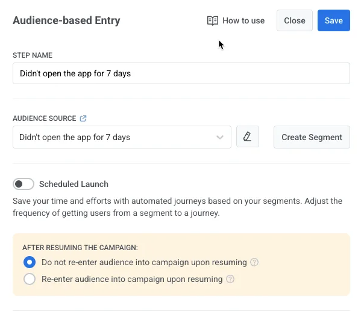Select the Do not re-enter audience radio button

coord(29,262)
